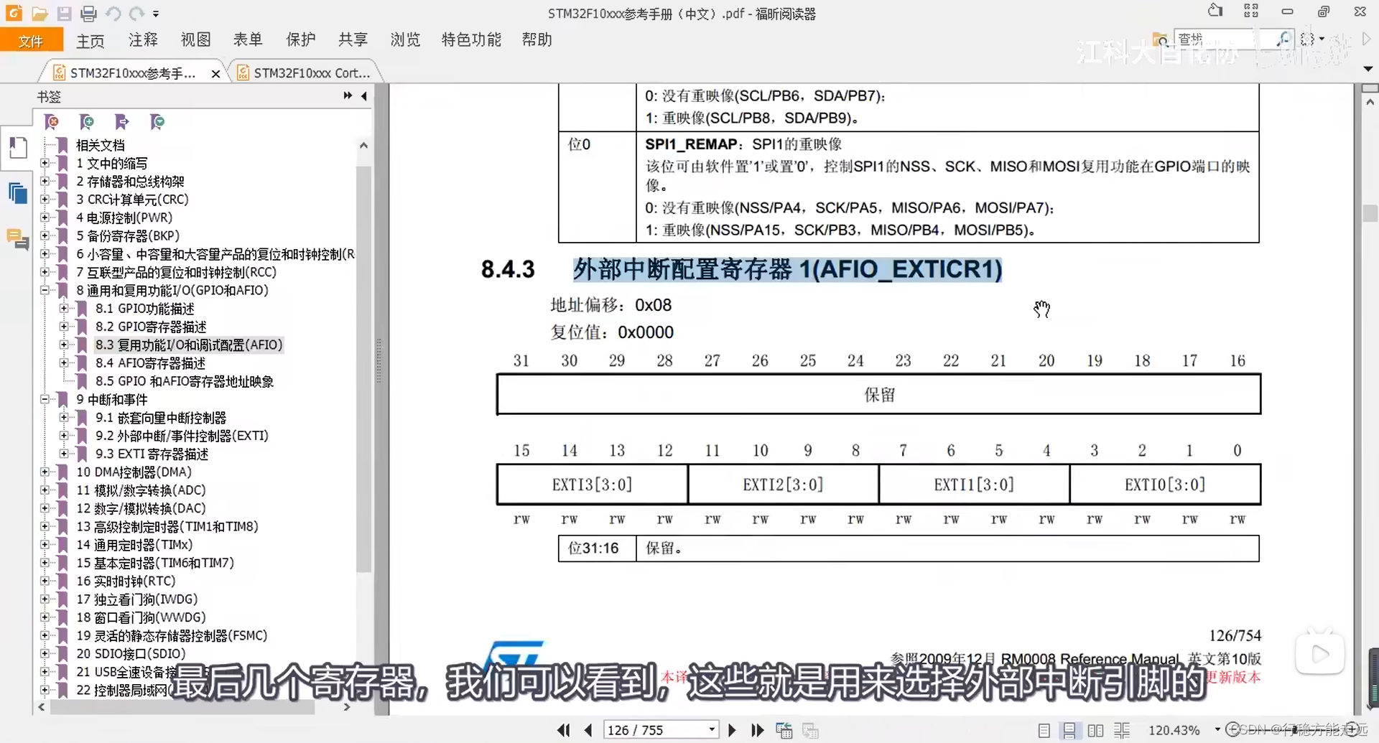
Task: Switch to the 保护 ribbon tab
Action: click(x=300, y=40)
